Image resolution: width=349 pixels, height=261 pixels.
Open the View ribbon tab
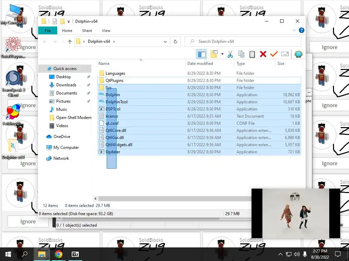pos(106,31)
